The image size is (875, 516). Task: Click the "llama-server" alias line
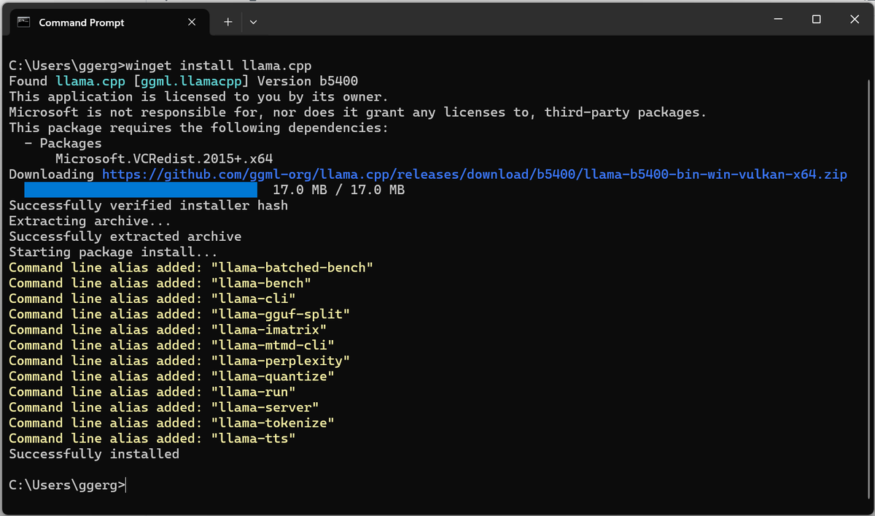click(x=164, y=407)
